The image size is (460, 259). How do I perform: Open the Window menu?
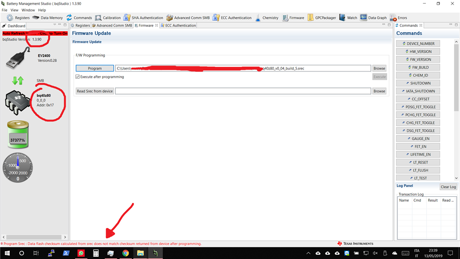28,10
